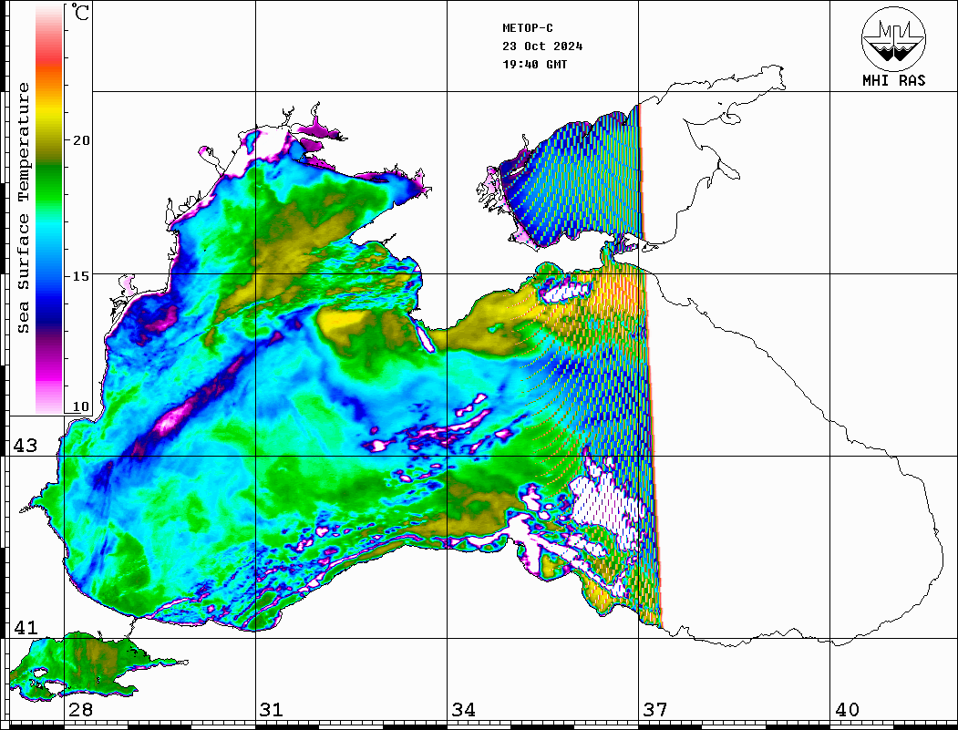Click the 15 mark on temperature scale
The height and width of the screenshot is (730, 958).
click(80, 276)
